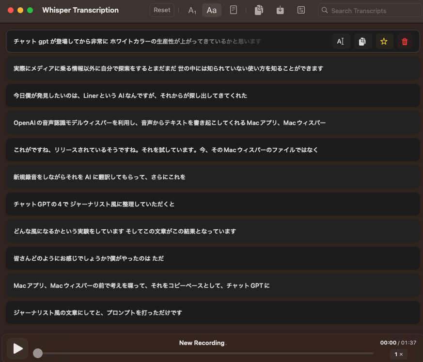Screen dimensions: 423x362
Task: Click the swap arrows icon in toolbar
Action: (x=301, y=10)
